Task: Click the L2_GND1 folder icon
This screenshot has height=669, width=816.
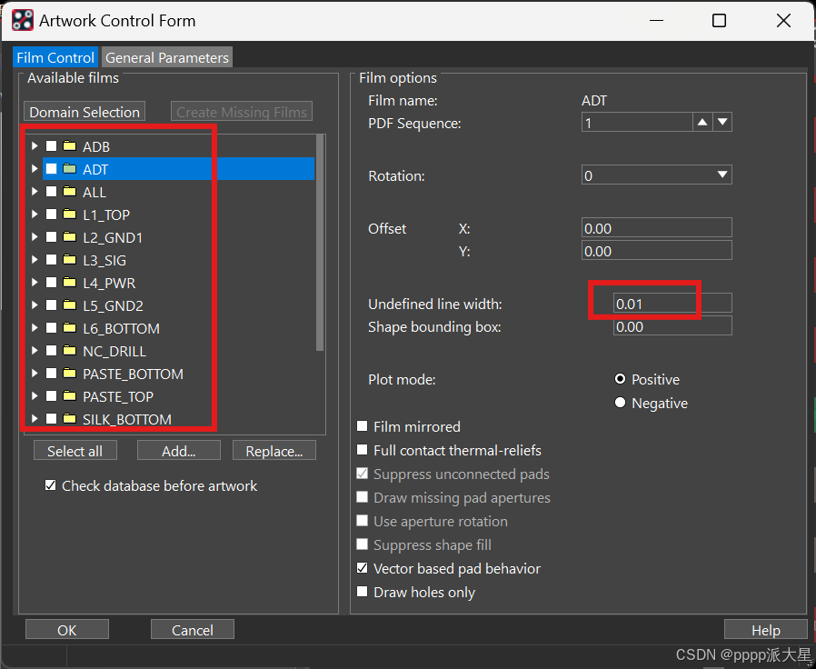Action: (69, 237)
